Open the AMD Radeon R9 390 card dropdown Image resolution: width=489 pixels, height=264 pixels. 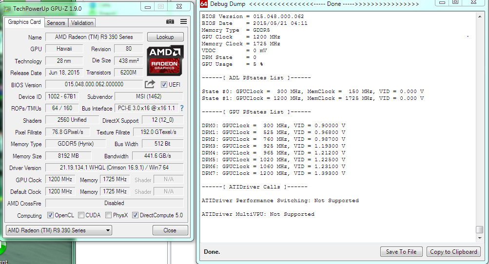pos(59,230)
